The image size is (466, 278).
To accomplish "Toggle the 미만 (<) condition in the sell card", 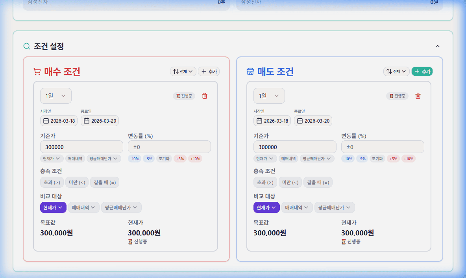I will pos(290,182).
